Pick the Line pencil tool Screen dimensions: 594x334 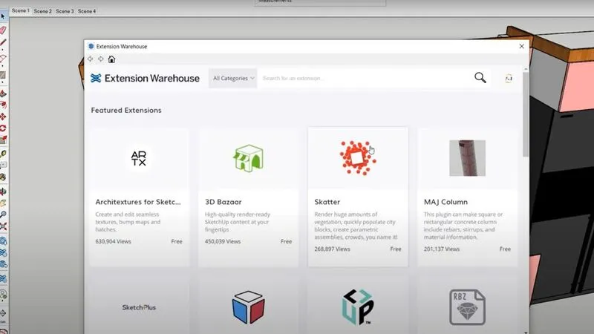[3, 42]
